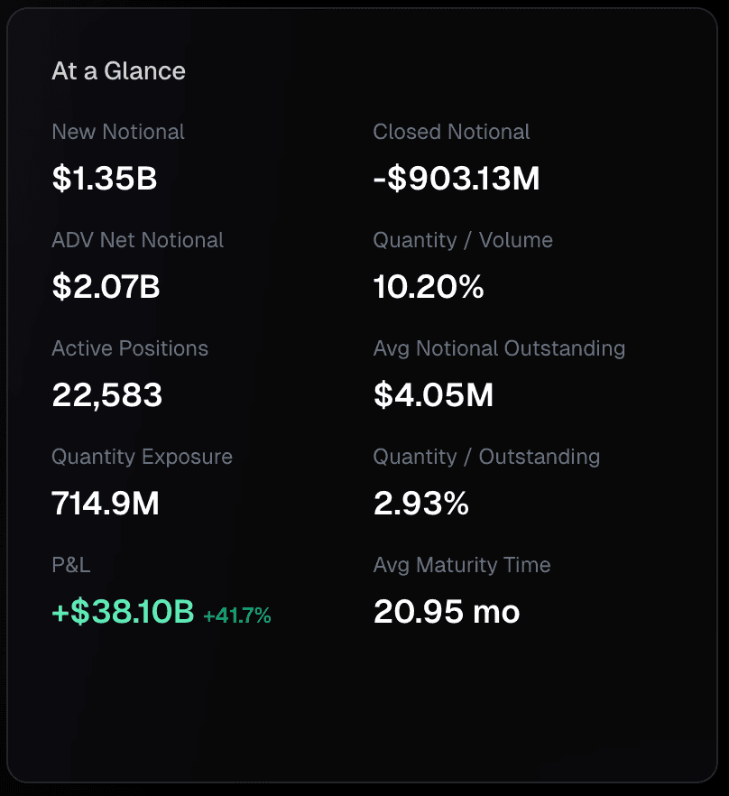Image resolution: width=729 pixels, height=796 pixels.
Task: Select the $1.35B New Notional value
Action: tap(105, 179)
